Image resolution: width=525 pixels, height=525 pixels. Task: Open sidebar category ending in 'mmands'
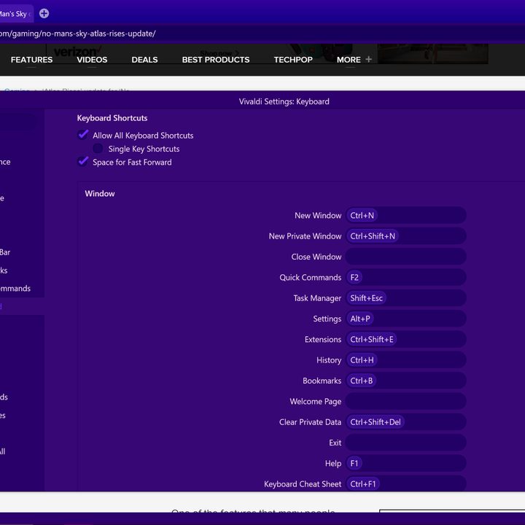(15, 288)
